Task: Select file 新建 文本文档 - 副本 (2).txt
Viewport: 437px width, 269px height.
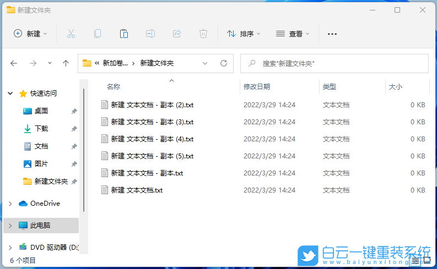Action: tap(152, 105)
